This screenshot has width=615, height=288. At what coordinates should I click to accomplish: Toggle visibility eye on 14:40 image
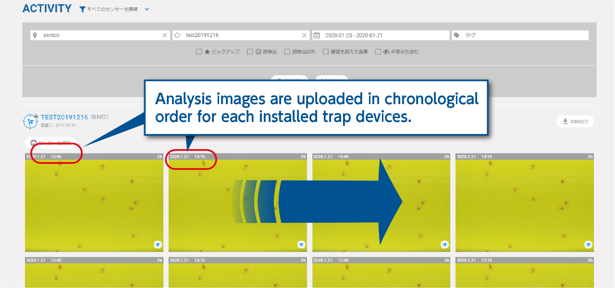click(x=444, y=245)
